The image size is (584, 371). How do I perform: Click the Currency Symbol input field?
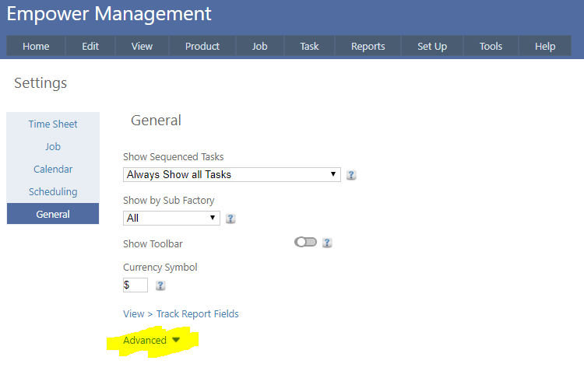135,285
